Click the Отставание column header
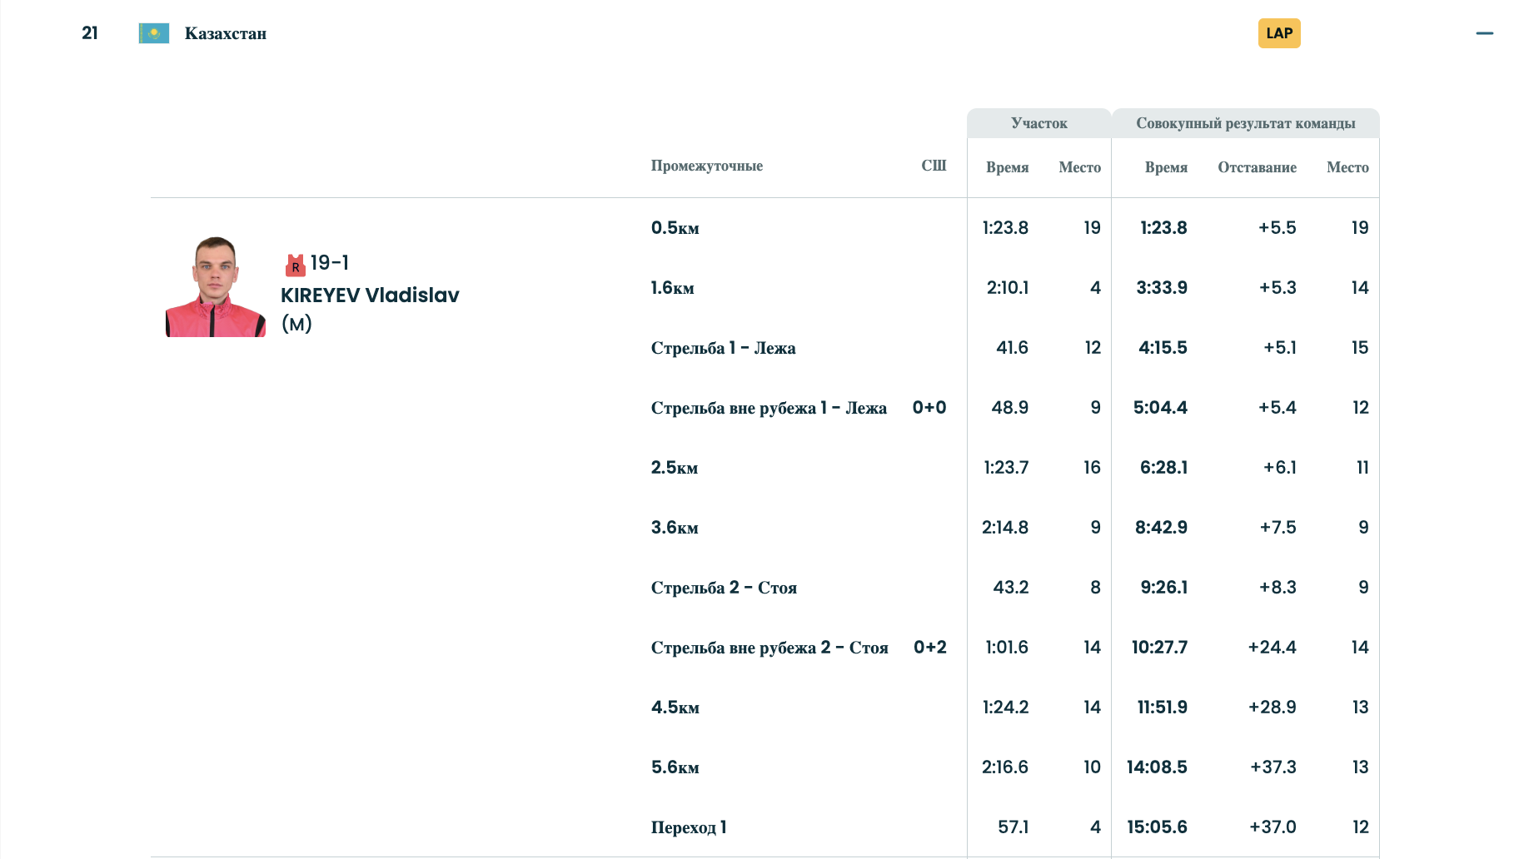The image size is (1529, 859). [x=1257, y=167]
